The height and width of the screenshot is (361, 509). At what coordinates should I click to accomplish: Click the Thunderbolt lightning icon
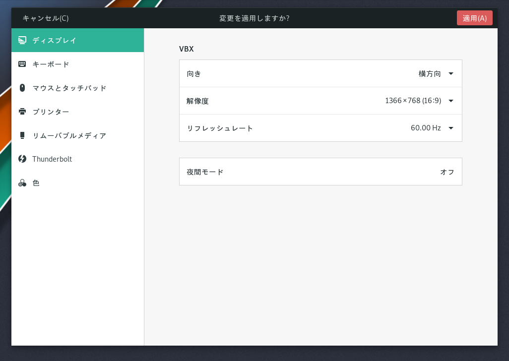(22, 159)
